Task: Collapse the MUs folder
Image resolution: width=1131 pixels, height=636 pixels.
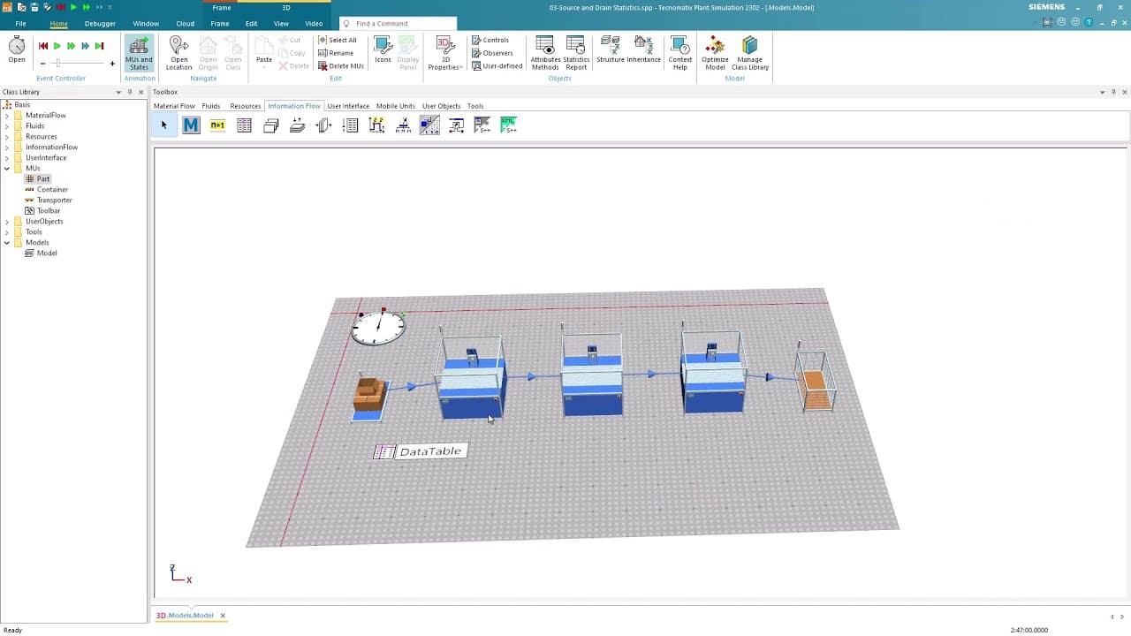Action: point(7,169)
